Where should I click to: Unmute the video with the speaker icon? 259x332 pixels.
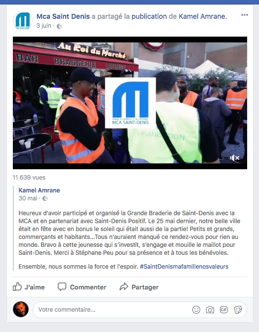pyautogui.click(x=235, y=158)
